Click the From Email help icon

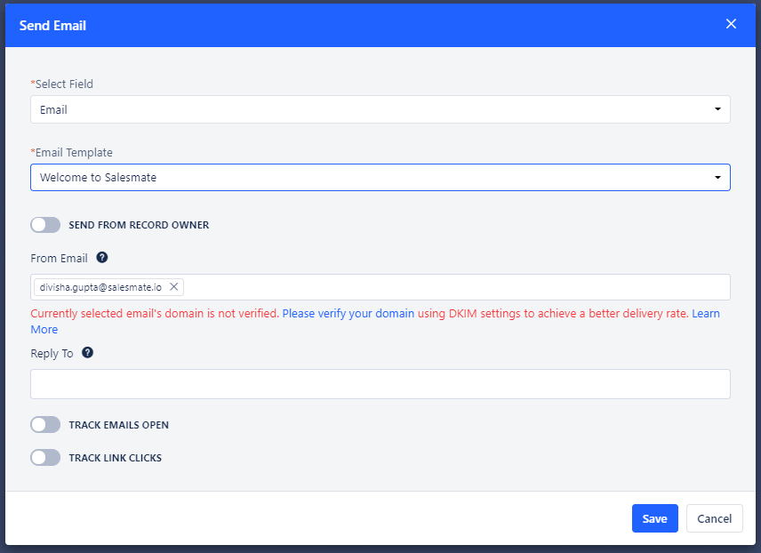pos(102,257)
